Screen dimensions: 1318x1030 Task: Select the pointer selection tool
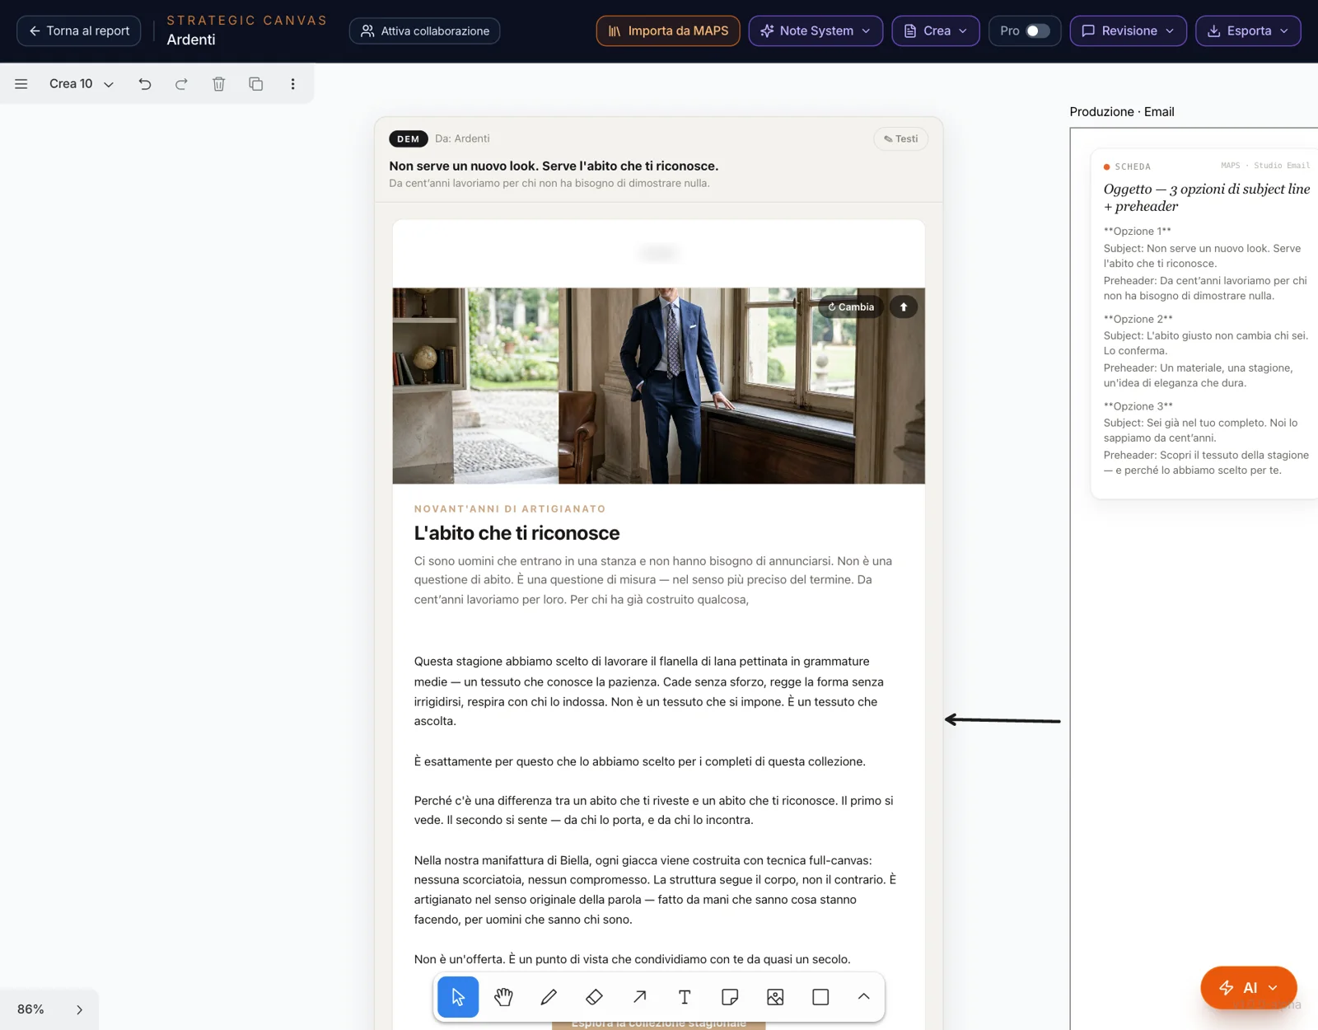click(x=458, y=997)
